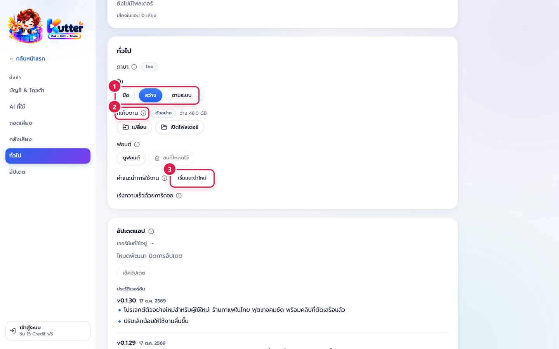Image resolution: width=559 pixels, height=349 pixels.
Task: Click the ← กลับหน้าแรก link
Action: coord(27,59)
